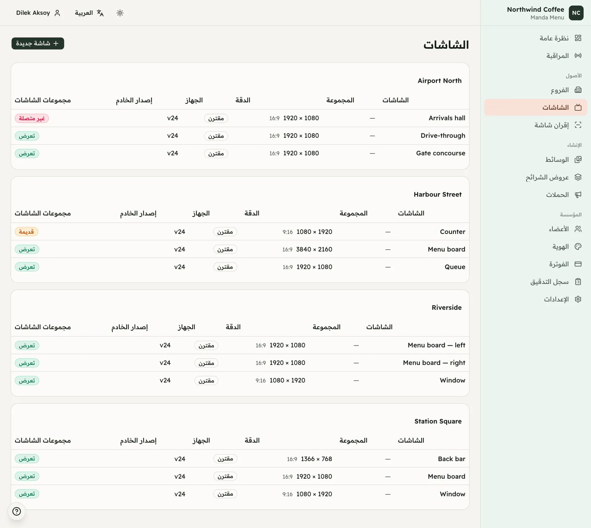Click the شاشة جديدة new screen button
591x528 pixels.
(38, 43)
